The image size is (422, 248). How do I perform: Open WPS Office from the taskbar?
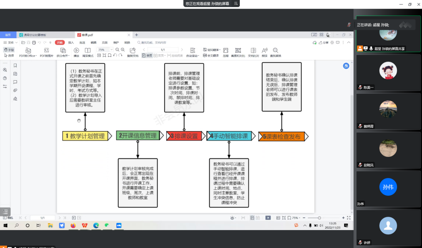pos(85,225)
